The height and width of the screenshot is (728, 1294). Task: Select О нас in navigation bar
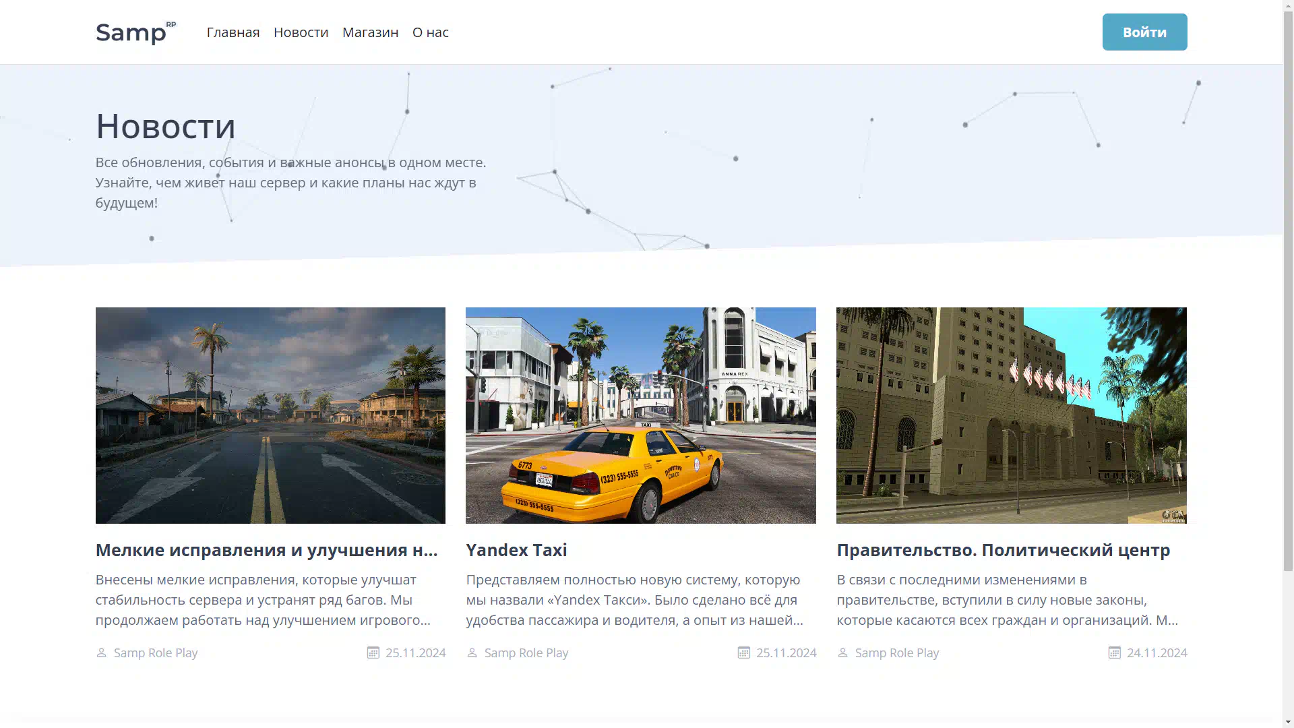click(430, 32)
